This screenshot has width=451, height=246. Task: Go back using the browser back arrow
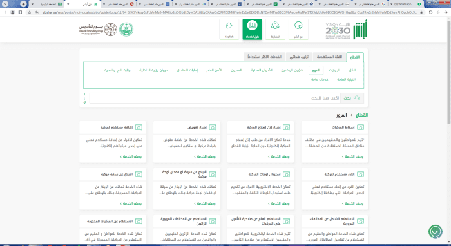[446, 12]
